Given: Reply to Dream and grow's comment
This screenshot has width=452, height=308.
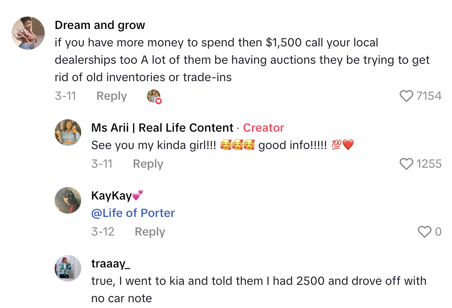Looking at the screenshot, I should click(111, 96).
